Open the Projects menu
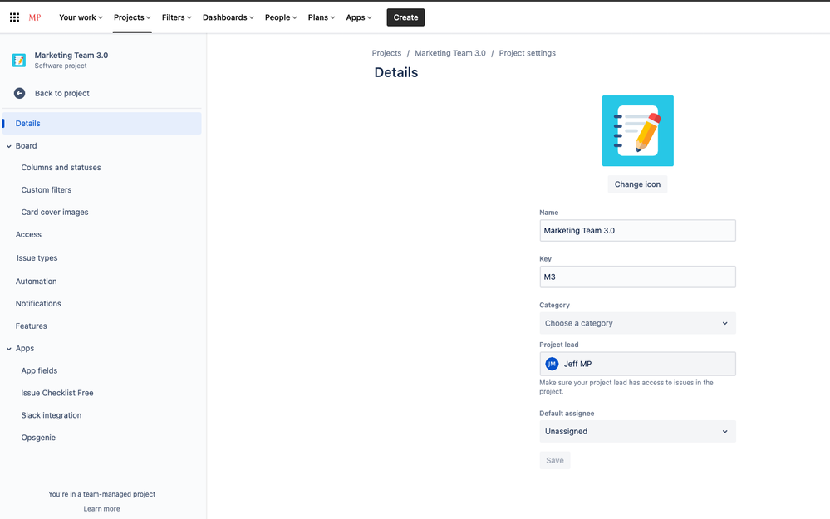The height and width of the screenshot is (519, 830). coord(130,17)
